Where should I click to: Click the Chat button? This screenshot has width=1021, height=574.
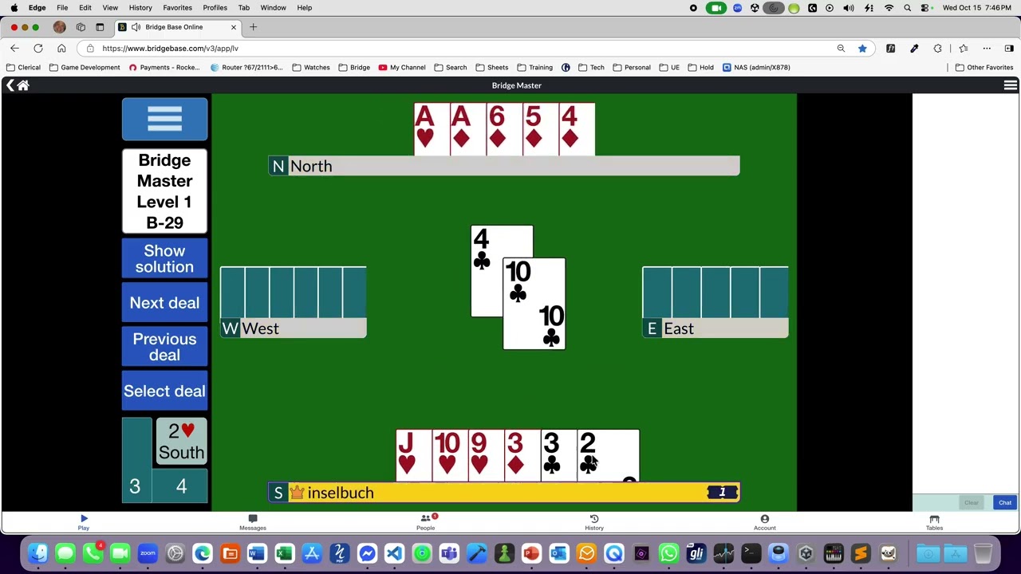click(x=1005, y=502)
